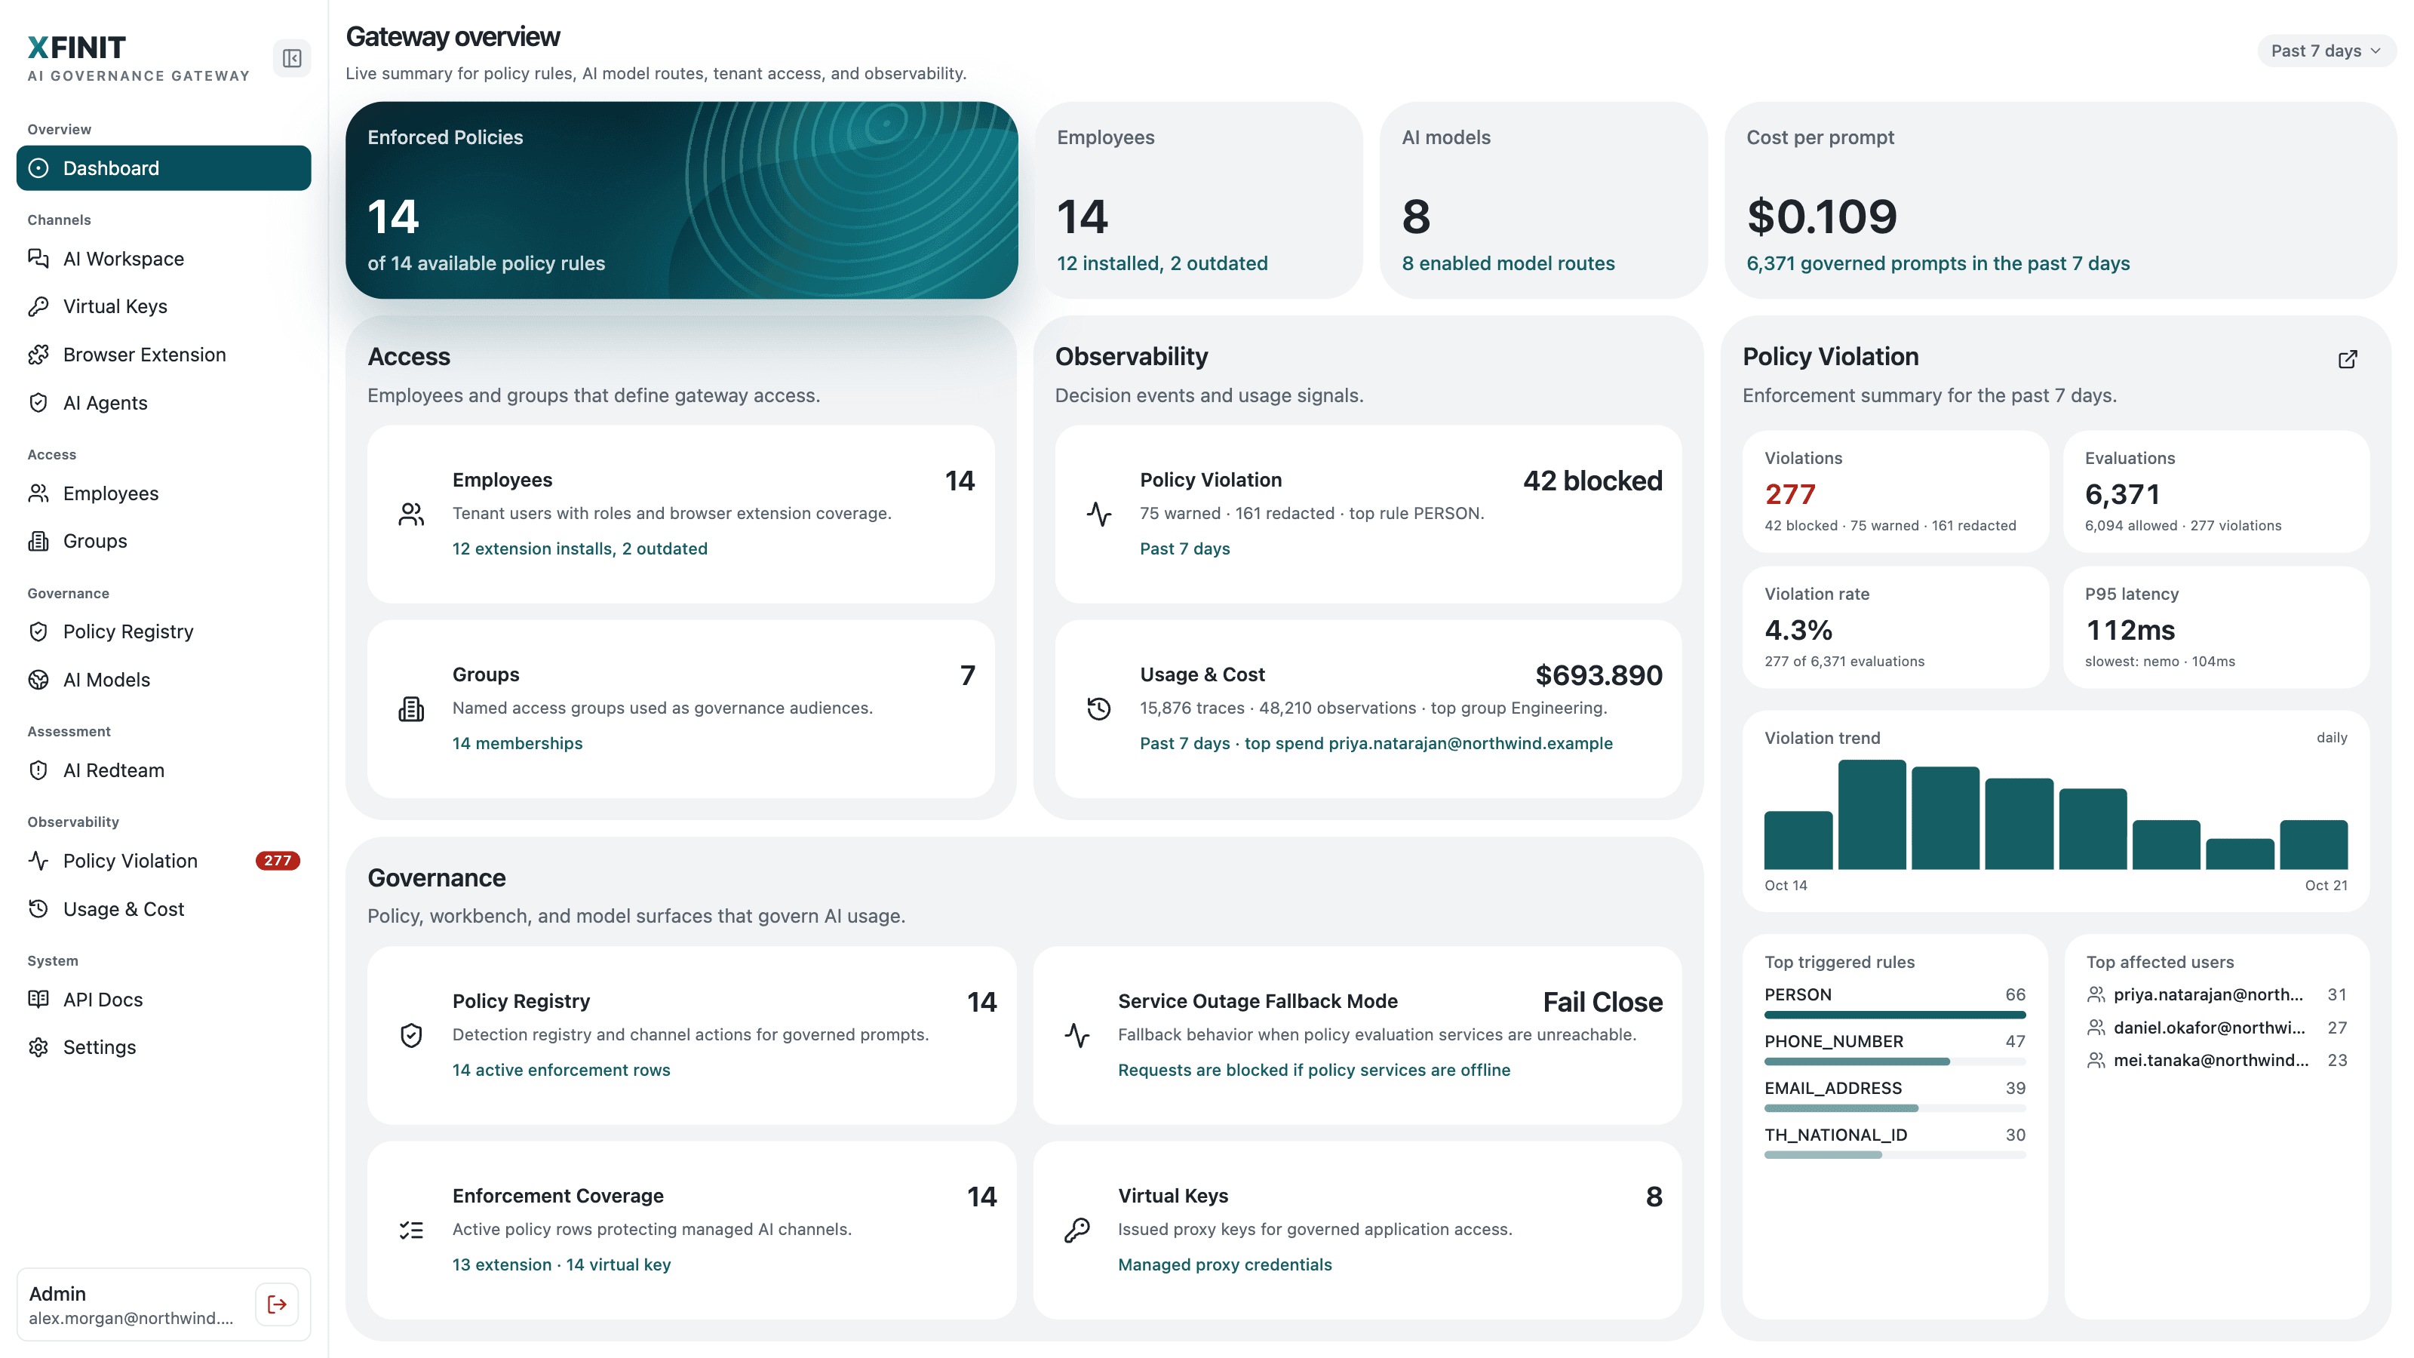Click the 8 enabled model routes text
This screenshot has height=1358, width=2414.
[1508, 263]
